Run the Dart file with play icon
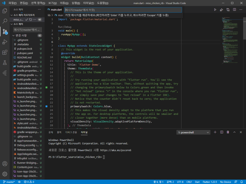 (x=215, y=10)
